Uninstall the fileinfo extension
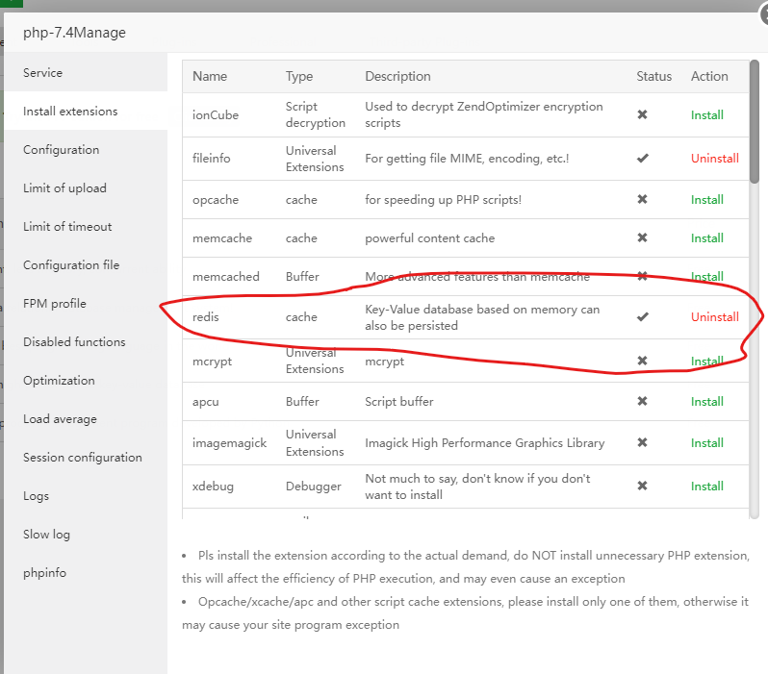The height and width of the screenshot is (674, 768). click(715, 159)
